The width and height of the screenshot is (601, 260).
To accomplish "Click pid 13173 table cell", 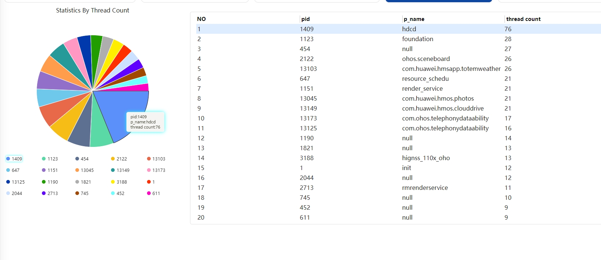I will tap(308, 118).
